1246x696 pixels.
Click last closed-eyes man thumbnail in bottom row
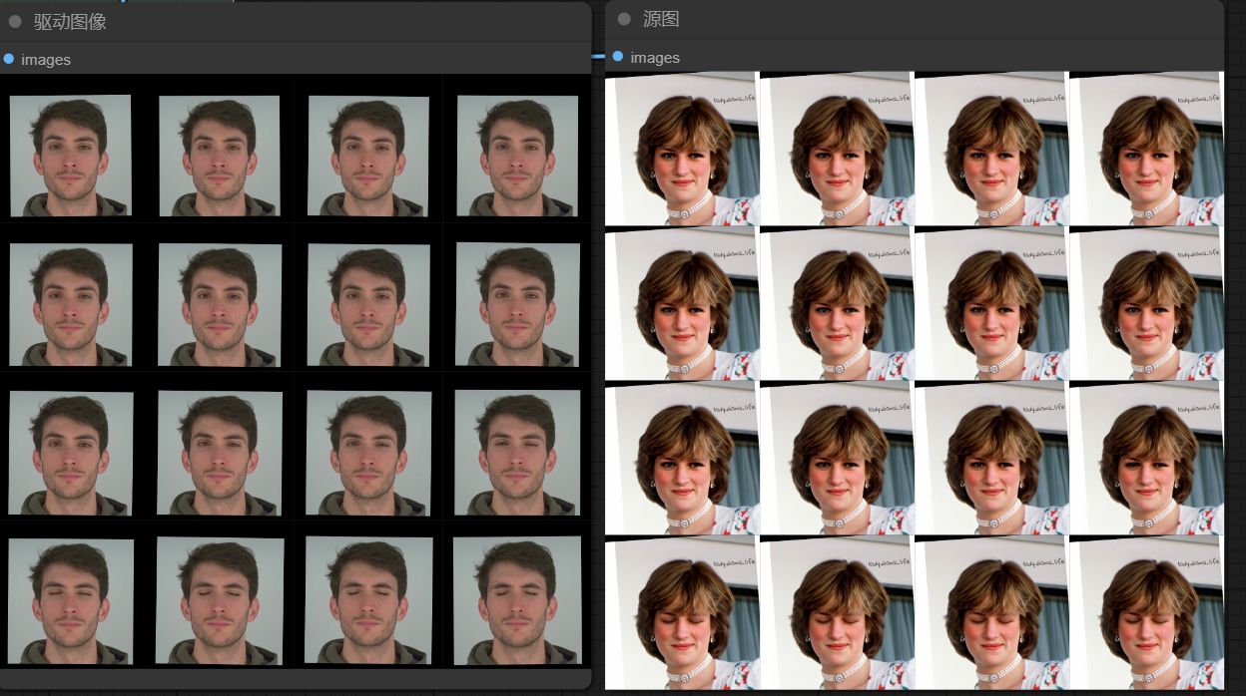517,601
